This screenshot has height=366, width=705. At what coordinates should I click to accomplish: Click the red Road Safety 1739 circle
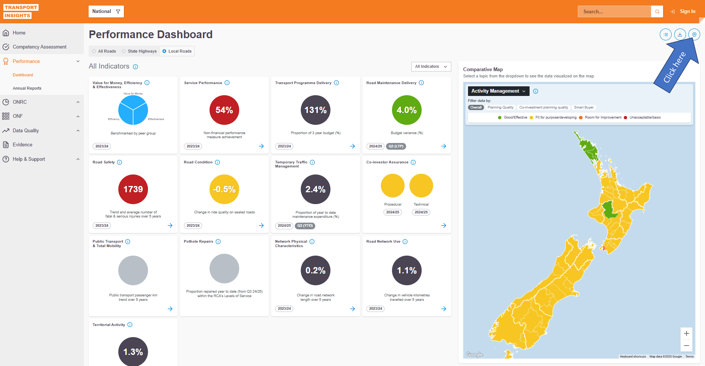pos(133,189)
